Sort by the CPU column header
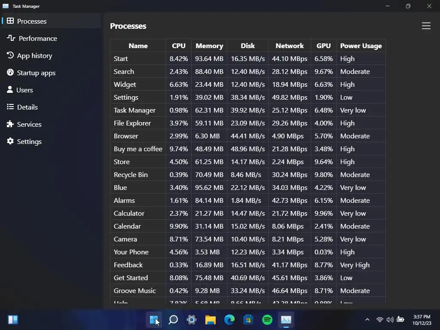 pyautogui.click(x=179, y=46)
